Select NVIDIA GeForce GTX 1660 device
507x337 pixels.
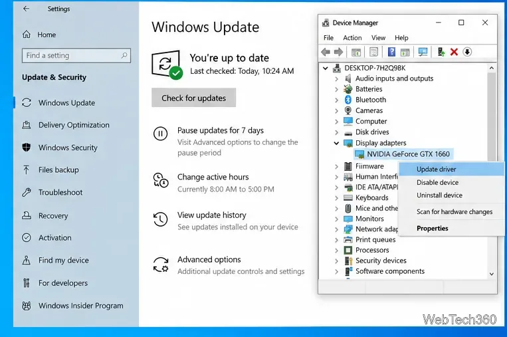point(403,154)
